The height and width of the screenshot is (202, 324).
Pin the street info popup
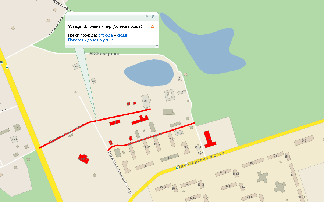pyautogui.click(x=146, y=16)
